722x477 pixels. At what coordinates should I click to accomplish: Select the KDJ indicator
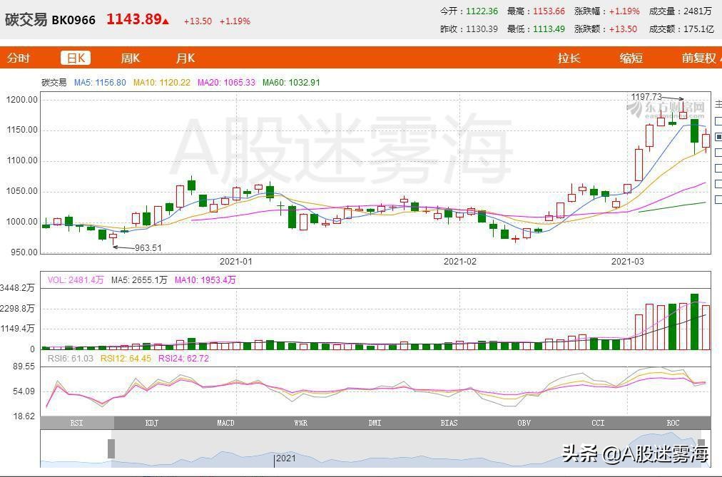[150, 422]
